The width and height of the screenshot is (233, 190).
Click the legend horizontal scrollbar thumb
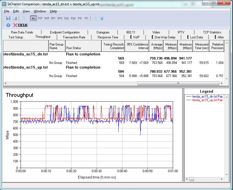click(192, 179)
